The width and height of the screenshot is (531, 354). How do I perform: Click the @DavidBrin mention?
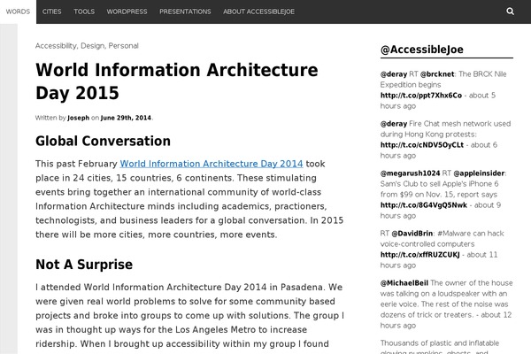(x=412, y=234)
